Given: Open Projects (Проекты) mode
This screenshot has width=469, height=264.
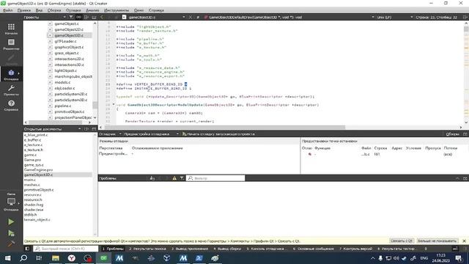Looking at the screenshot, I should 11,89.
